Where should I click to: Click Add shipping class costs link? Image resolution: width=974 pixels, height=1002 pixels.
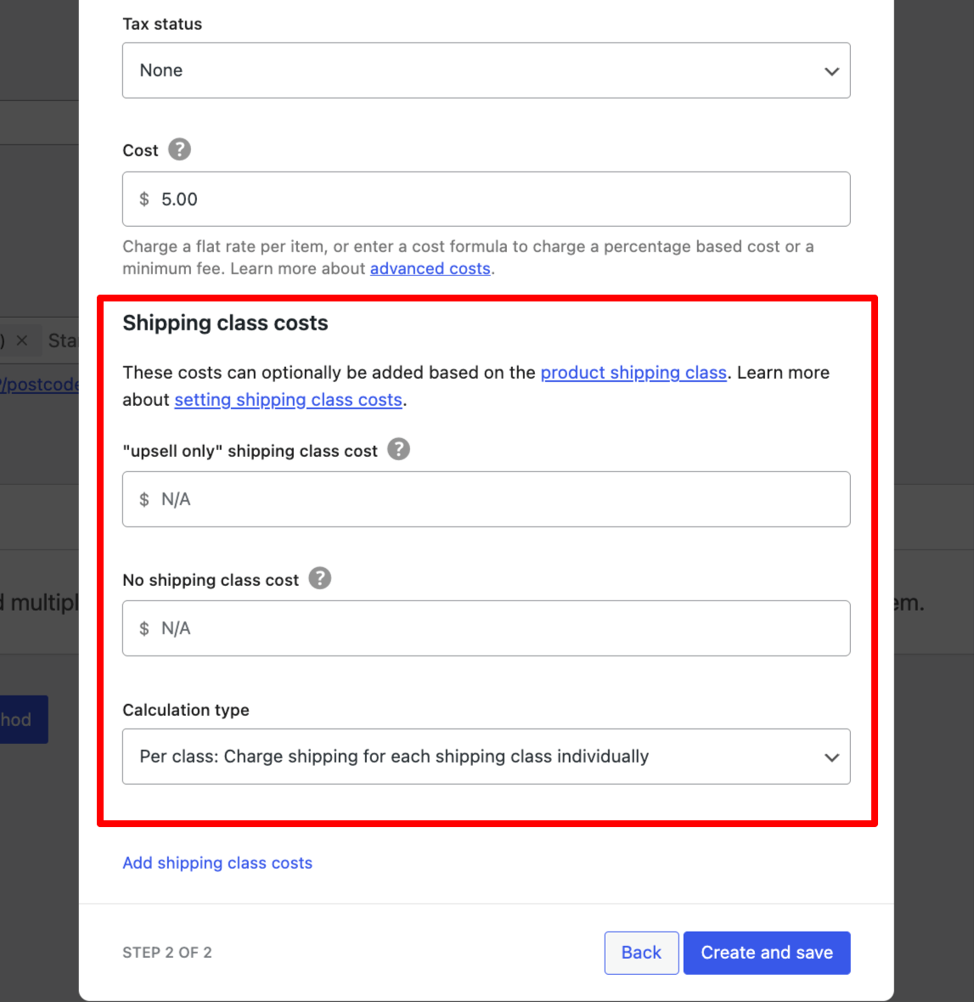pyautogui.click(x=217, y=863)
